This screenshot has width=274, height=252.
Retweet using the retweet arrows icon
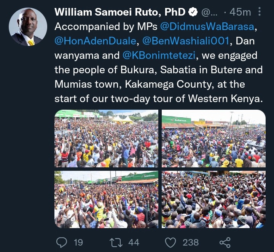point(116,243)
